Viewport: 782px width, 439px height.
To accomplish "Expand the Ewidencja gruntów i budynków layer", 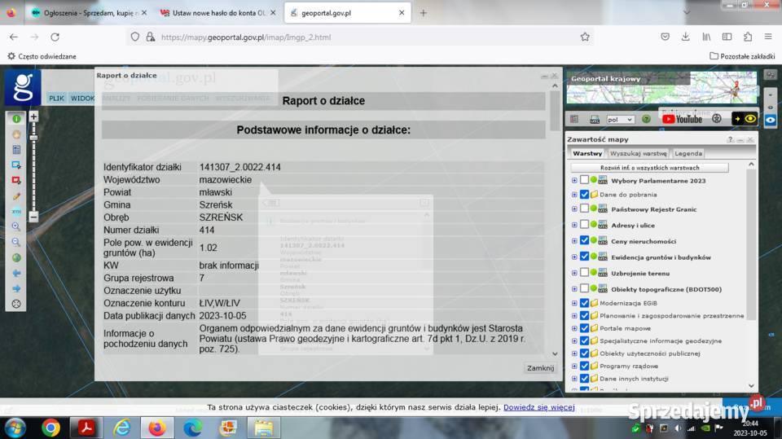I will point(574,257).
